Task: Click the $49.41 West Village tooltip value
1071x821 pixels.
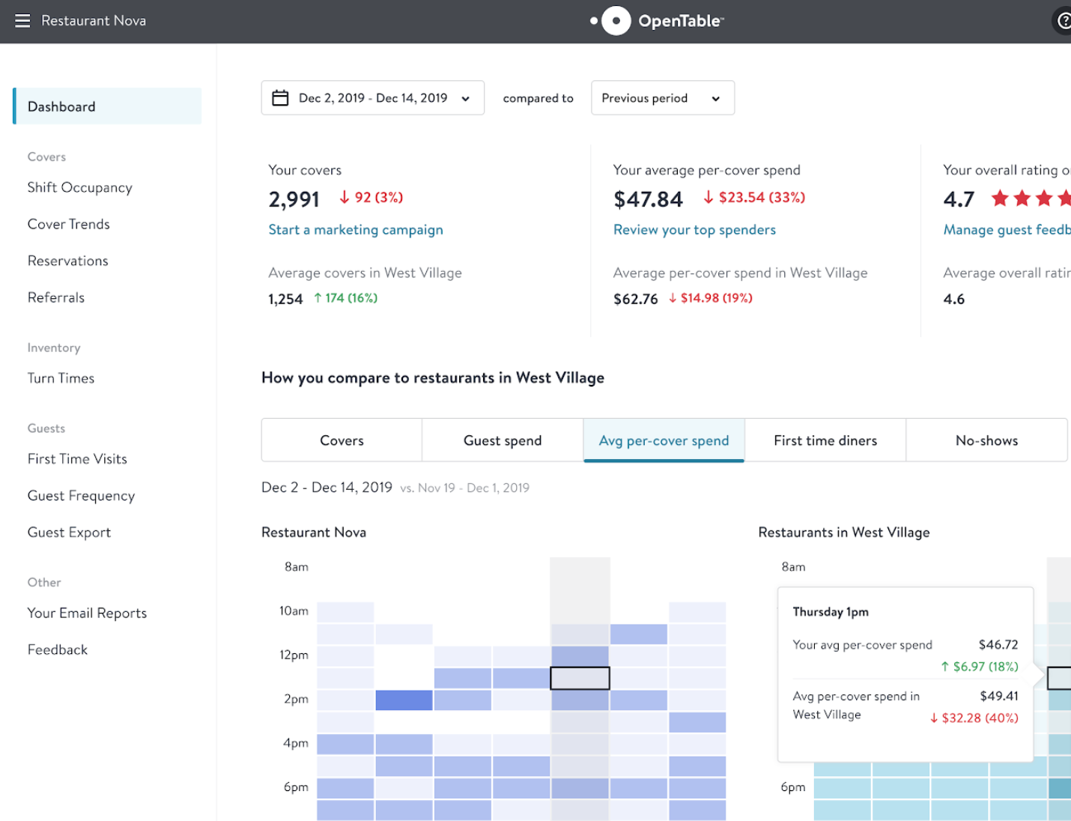Action: pos(999,696)
